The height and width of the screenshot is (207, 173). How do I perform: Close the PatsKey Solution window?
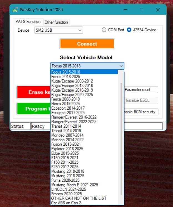[x=158, y=10]
